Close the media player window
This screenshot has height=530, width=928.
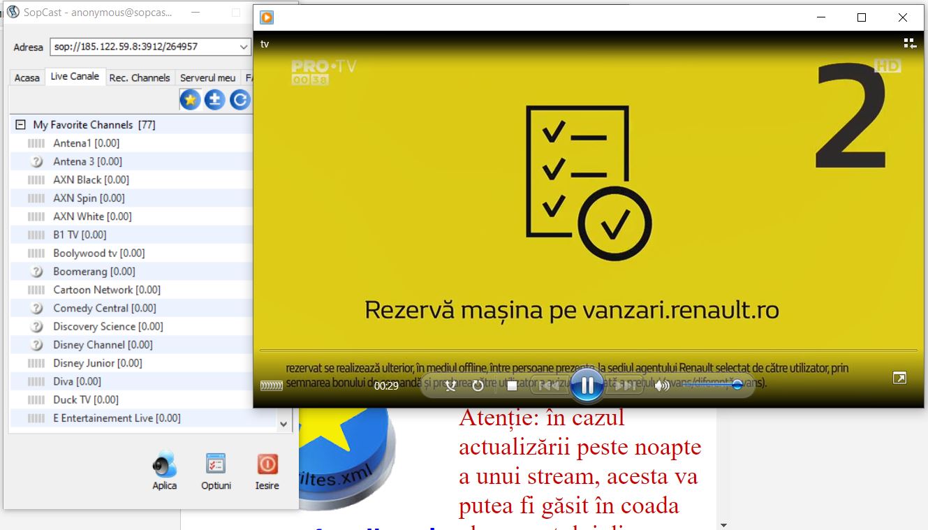(903, 17)
